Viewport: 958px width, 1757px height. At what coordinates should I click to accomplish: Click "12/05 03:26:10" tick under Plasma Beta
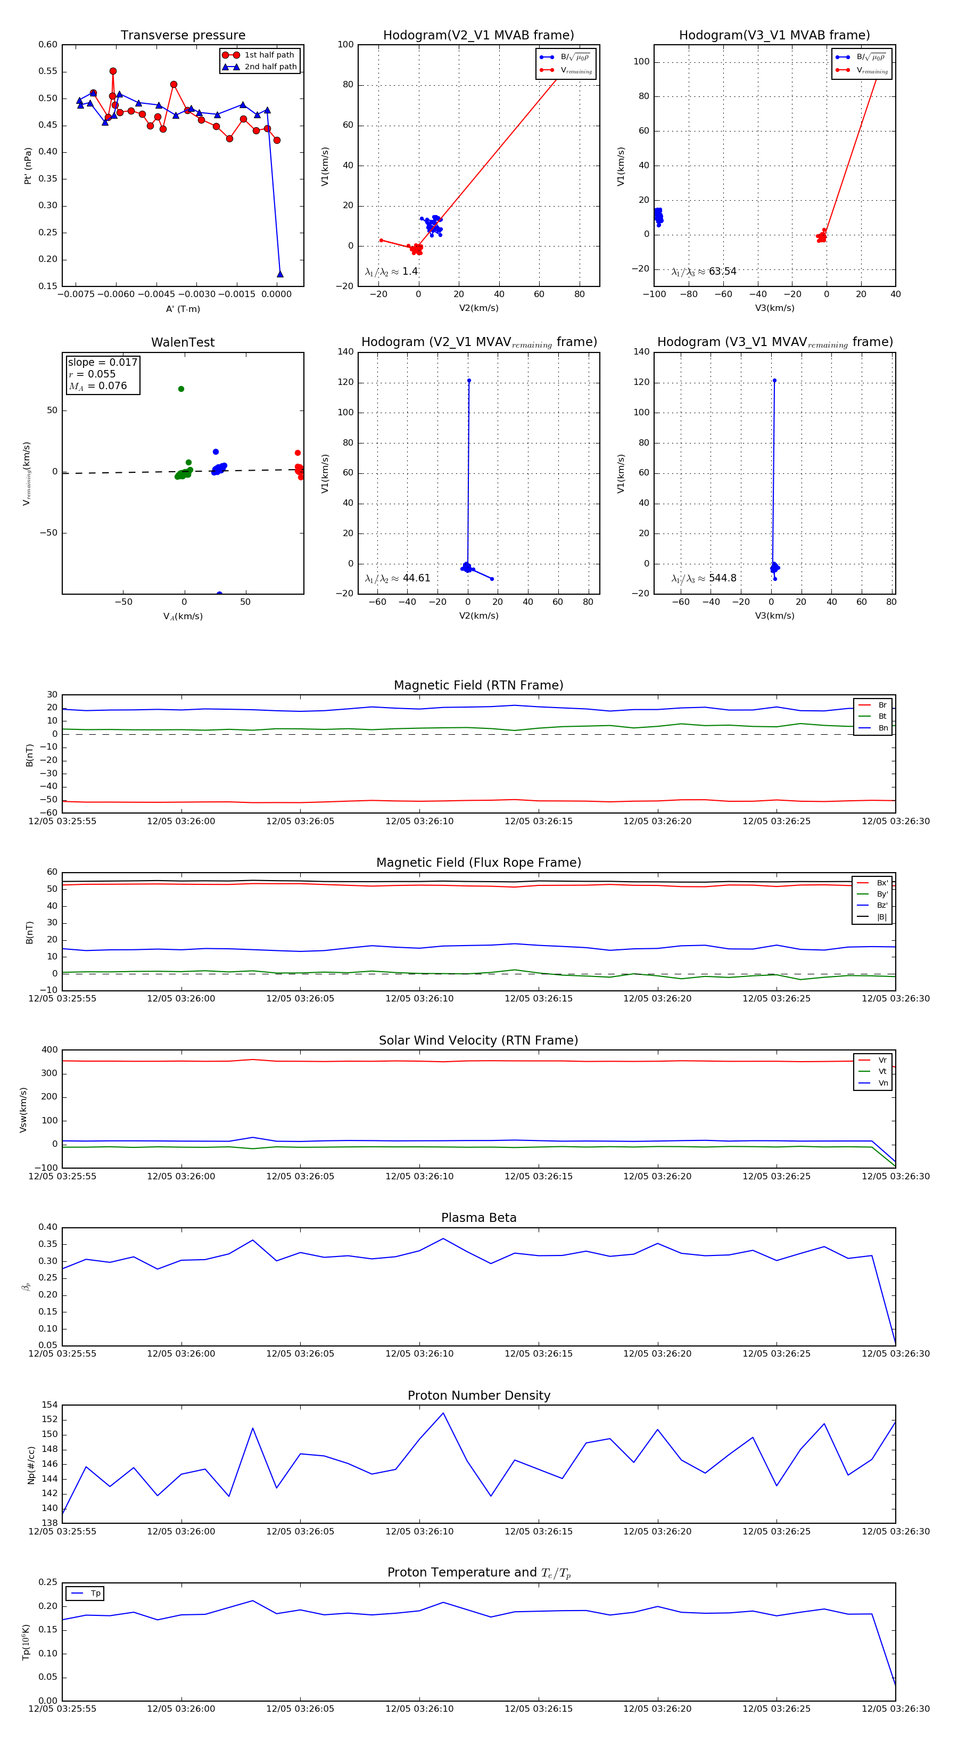point(419,1354)
